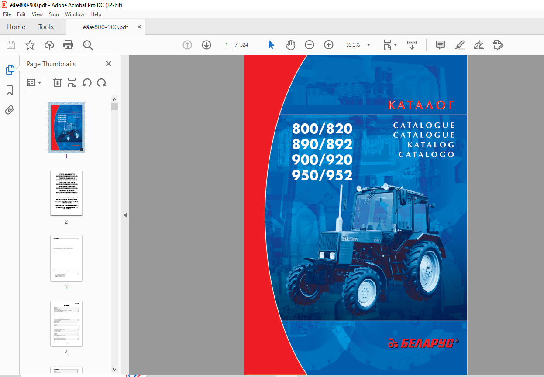
Task: Open the Help menu
Action: (96, 14)
